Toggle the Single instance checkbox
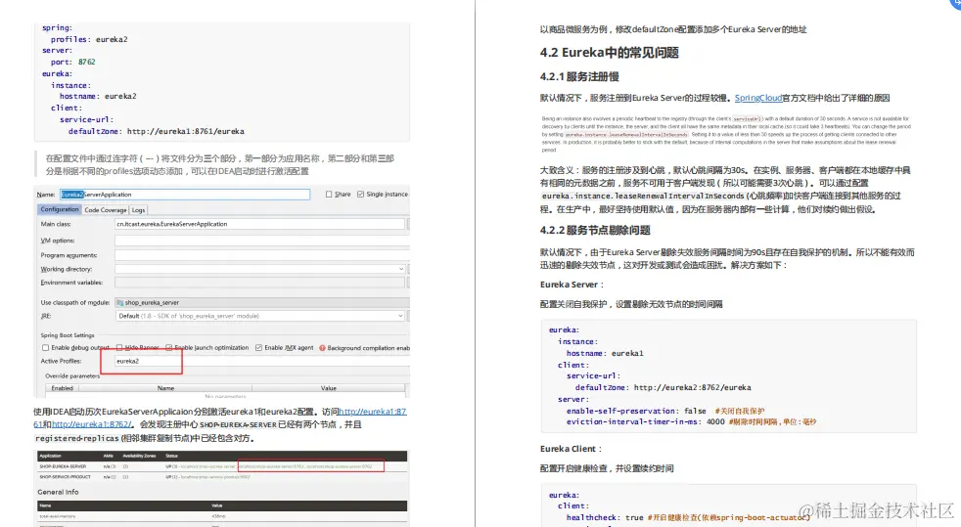This screenshot has height=527, width=961. point(360,194)
